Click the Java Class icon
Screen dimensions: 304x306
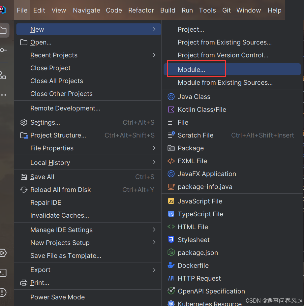[x=171, y=97]
